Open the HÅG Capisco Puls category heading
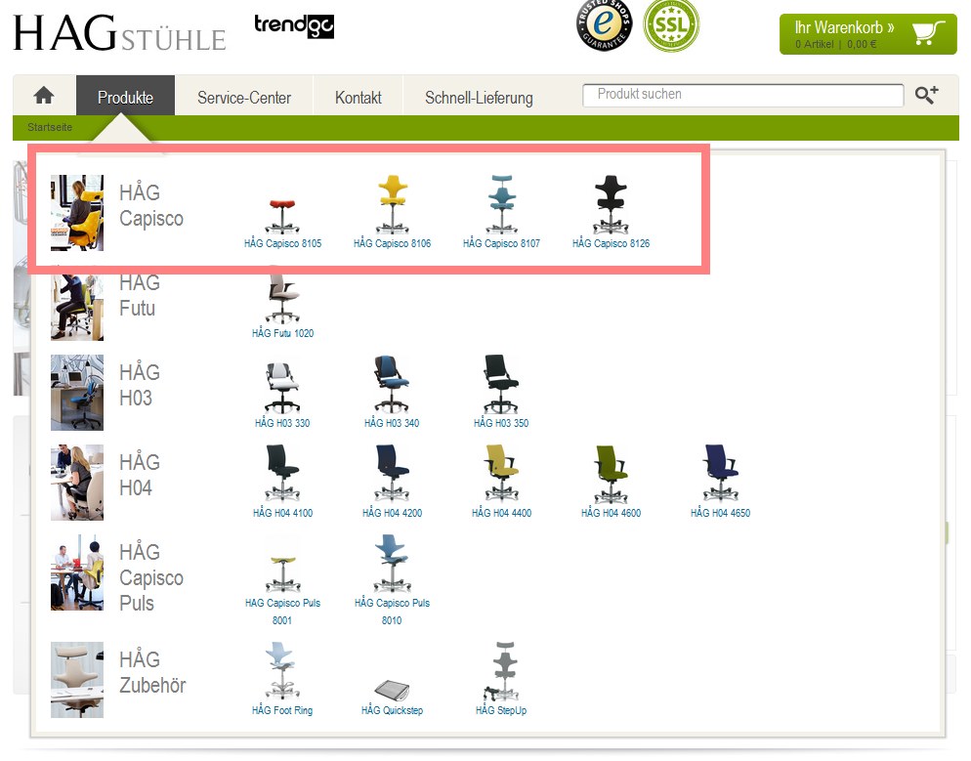The image size is (971, 761). click(x=151, y=577)
